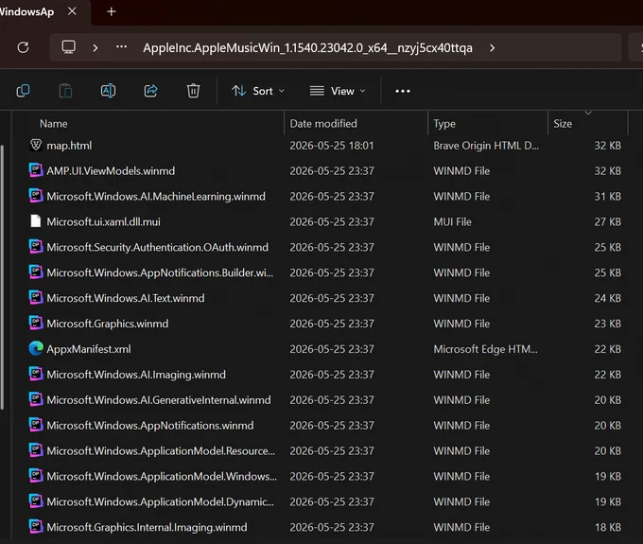Click the Microsoft.Windows.AI.MachineLearning.winmd file icon
This screenshot has height=544, width=643.
point(36,196)
